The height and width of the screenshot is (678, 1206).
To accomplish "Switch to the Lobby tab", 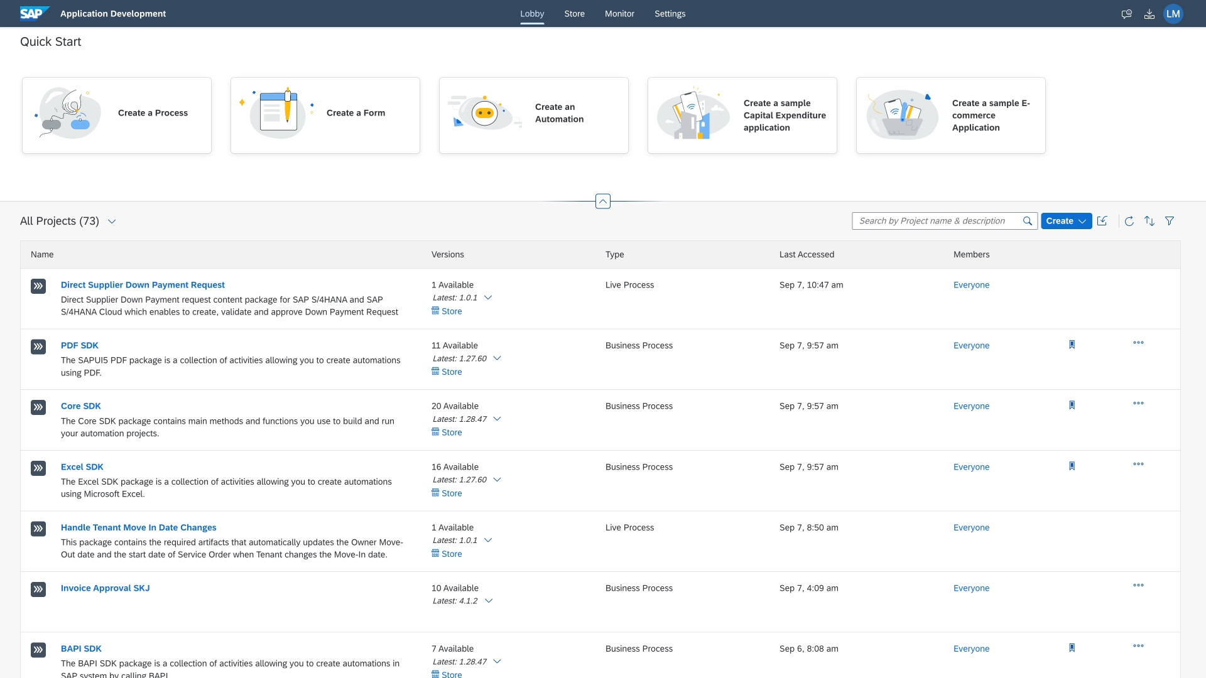I will [x=532, y=14].
